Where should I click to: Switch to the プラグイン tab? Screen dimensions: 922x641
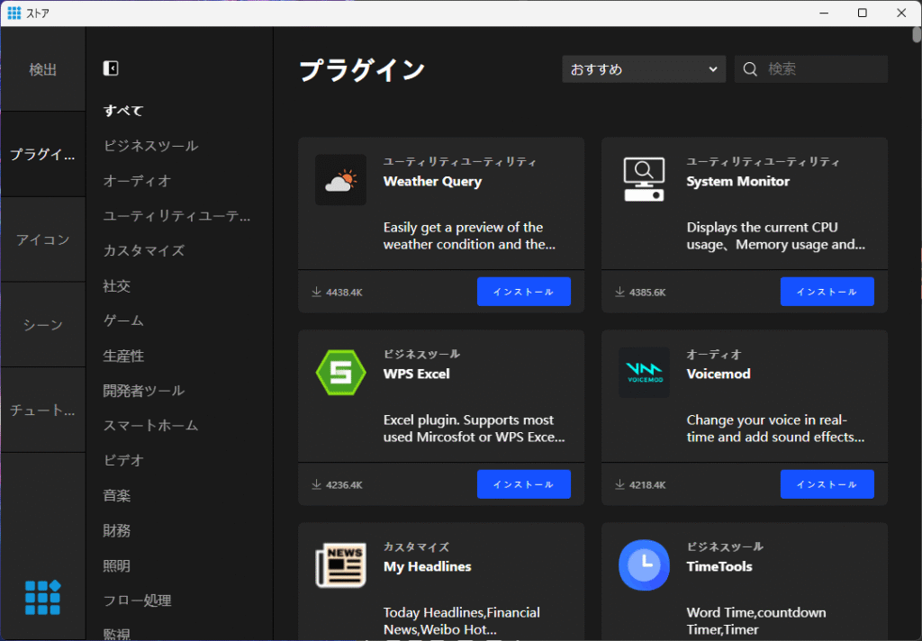coord(43,154)
